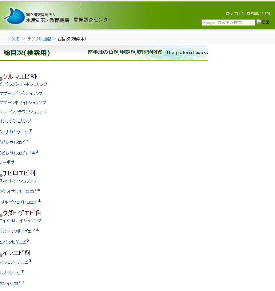Viewport: 275px width, 291px height.
Task: Open the アクセス page link
Action: 237,13
